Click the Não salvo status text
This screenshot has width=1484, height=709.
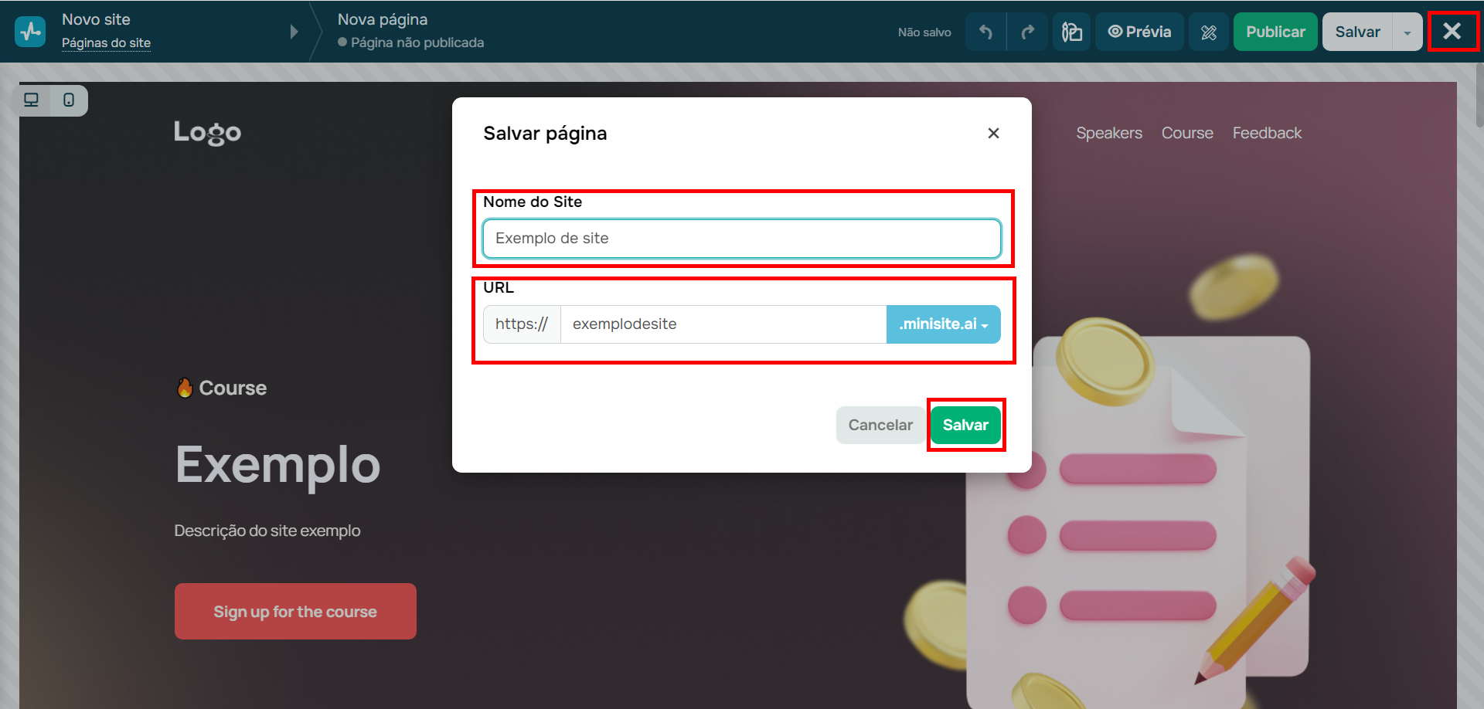(x=924, y=32)
